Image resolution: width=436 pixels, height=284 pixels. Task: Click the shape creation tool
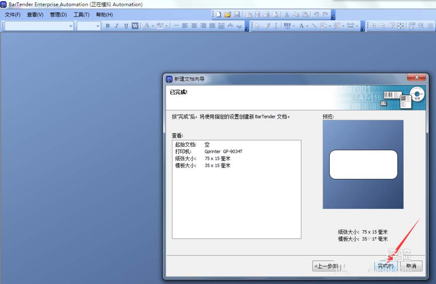point(324,26)
